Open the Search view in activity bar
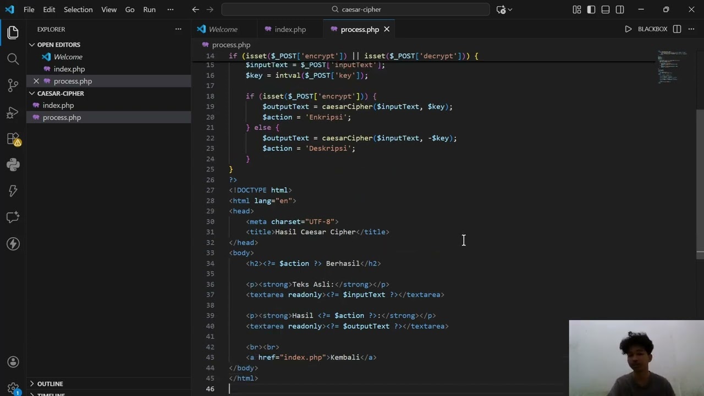Viewport: 704px width, 396px height. 13,59
